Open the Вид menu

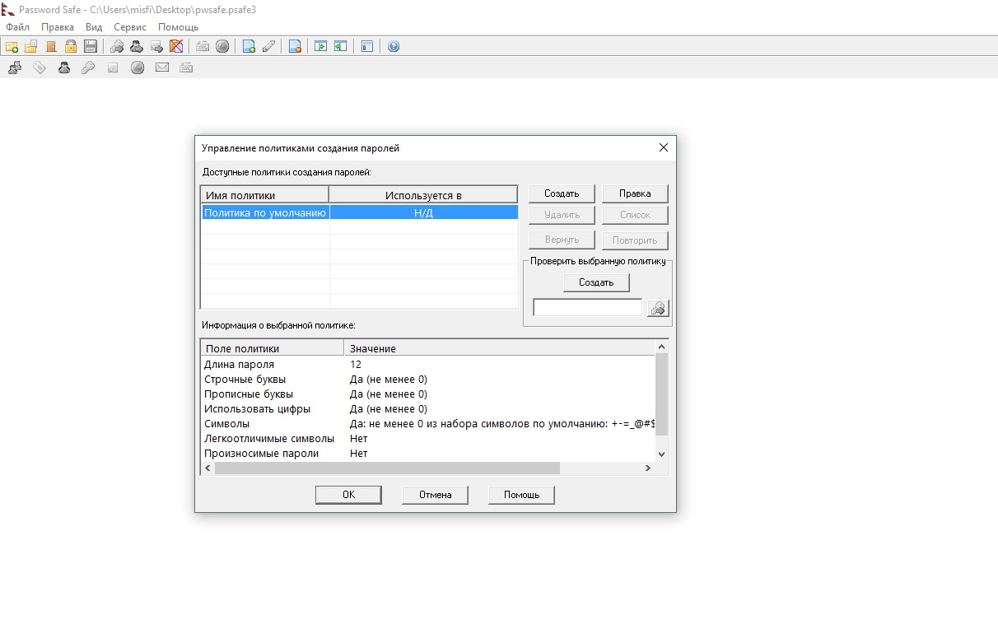(x=94, y=27)
